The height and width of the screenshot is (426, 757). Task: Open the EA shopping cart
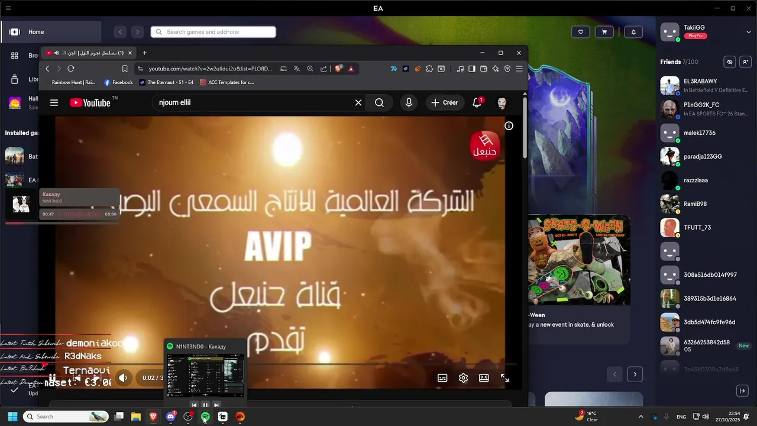604,32
